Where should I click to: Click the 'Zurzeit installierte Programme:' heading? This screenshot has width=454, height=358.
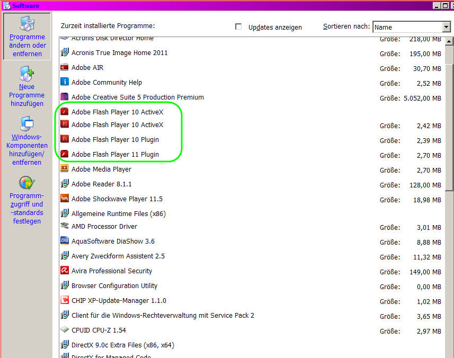[108, 26]
